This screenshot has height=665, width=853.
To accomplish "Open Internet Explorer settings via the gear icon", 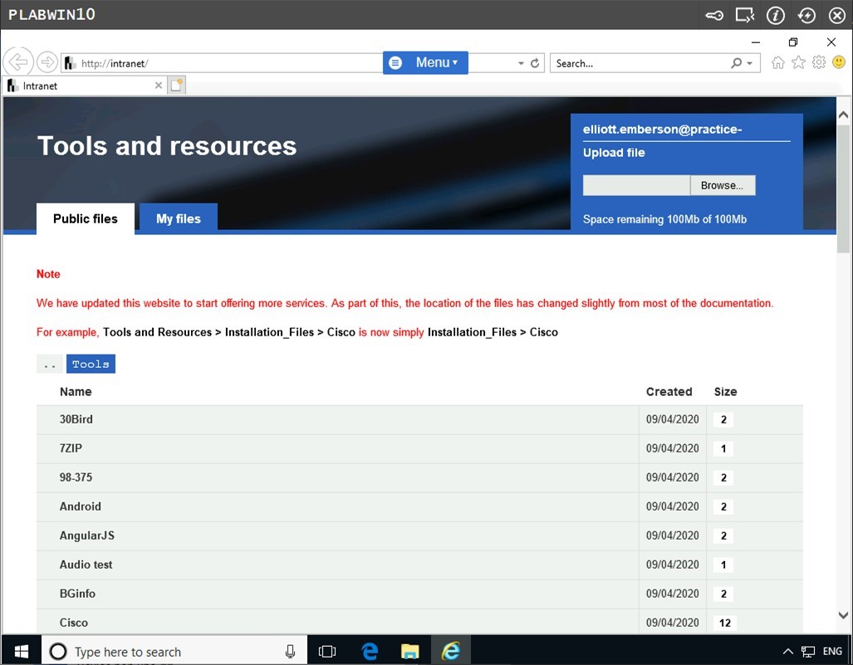I will pos(818,62).
